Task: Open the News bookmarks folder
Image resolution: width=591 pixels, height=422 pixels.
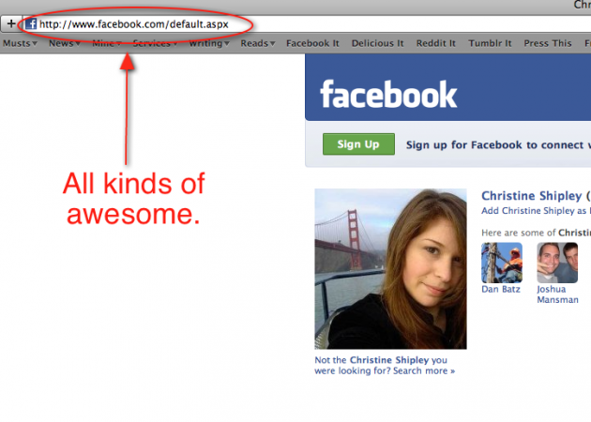Action: 65,43
